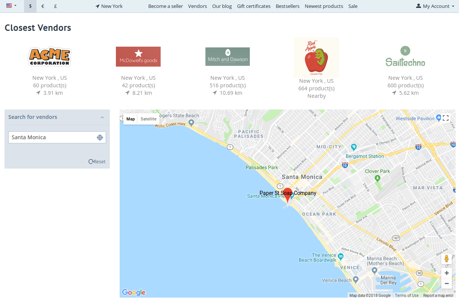View Bestsellers page
This screenshot has height=301, width=459.
[287, 6]
